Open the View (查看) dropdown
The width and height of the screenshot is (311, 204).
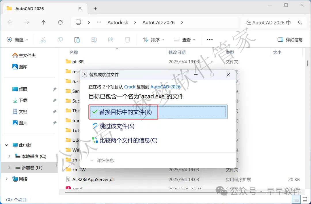(x=185, y=40)
